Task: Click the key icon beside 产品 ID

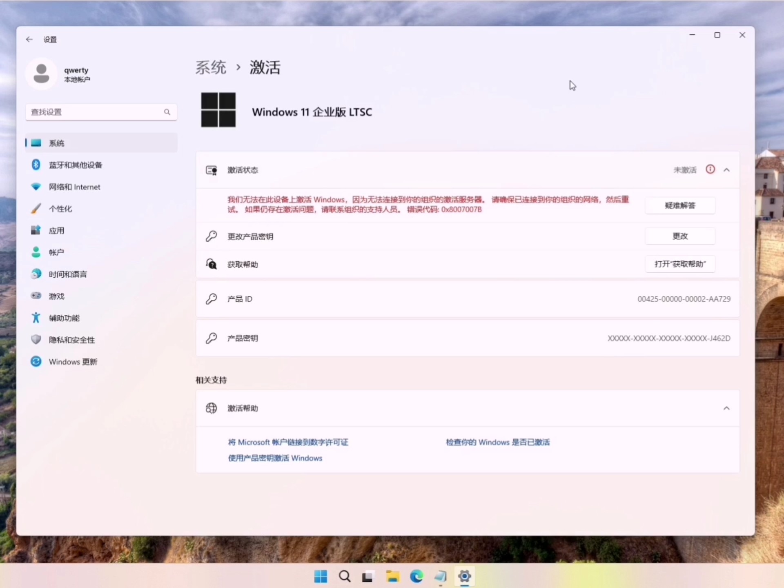Action: 211,299
